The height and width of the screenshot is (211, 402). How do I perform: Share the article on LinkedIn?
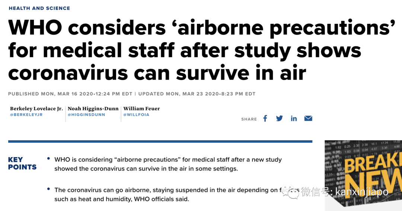(294, 118)
